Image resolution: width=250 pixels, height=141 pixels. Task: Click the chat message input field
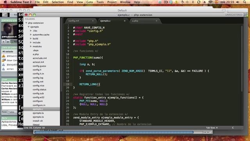pyautogui.click(x=9, y=108)
